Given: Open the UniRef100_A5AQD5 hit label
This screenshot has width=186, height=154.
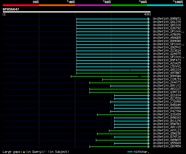Looking at the screenshot, I should [x=167, y=38].
